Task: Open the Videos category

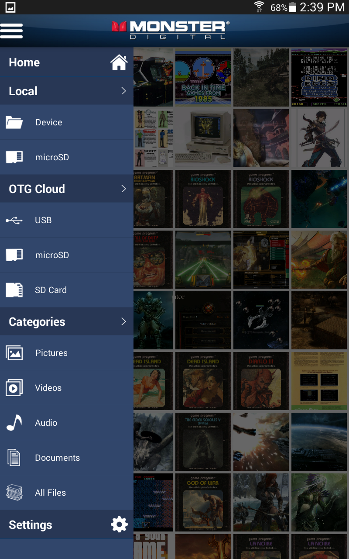Action: pos(67,388)
